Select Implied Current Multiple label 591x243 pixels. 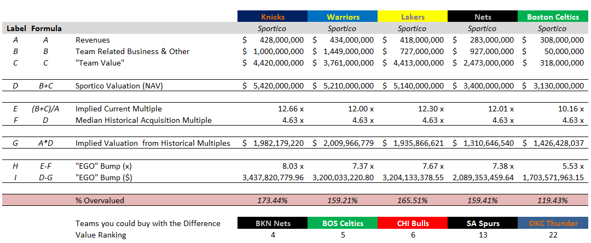(119, 109)
